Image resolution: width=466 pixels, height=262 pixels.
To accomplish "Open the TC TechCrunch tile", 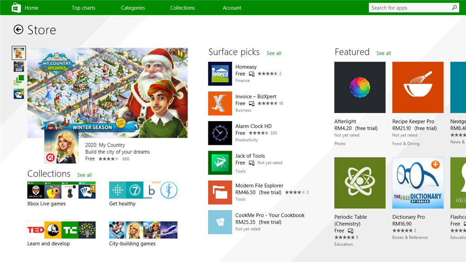I will (70, 230).
